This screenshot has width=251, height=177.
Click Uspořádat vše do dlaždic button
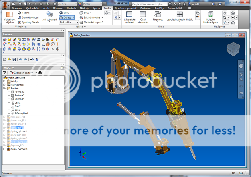(180, 16)
